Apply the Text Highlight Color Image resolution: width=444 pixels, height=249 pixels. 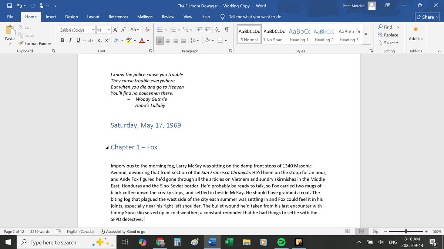coord(128,41)
